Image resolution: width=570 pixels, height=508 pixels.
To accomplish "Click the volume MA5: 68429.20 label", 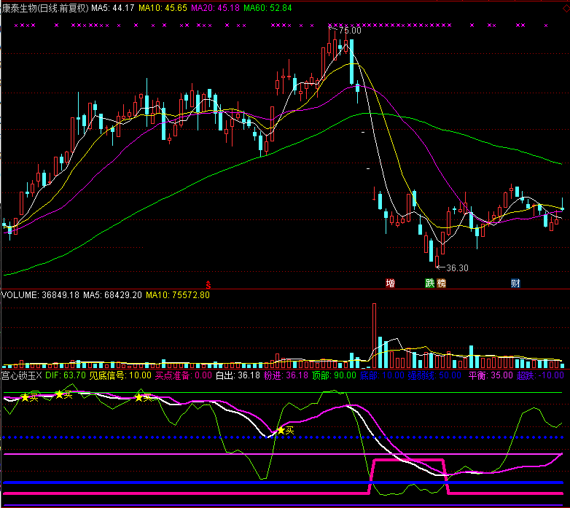I will pos(112,295).
